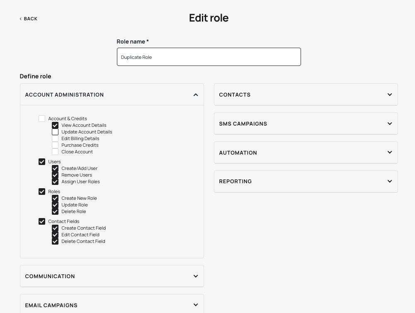Check the Account & Credits checkbox
Viewport: 415px width, 313px height.
(x=42, y=119)
